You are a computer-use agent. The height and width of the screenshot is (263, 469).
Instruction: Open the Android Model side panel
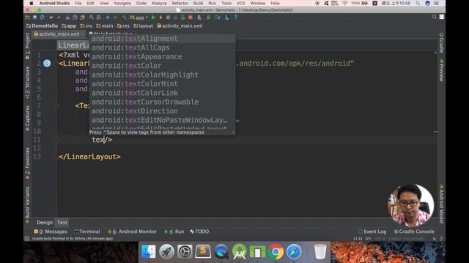tap(441, 204)
